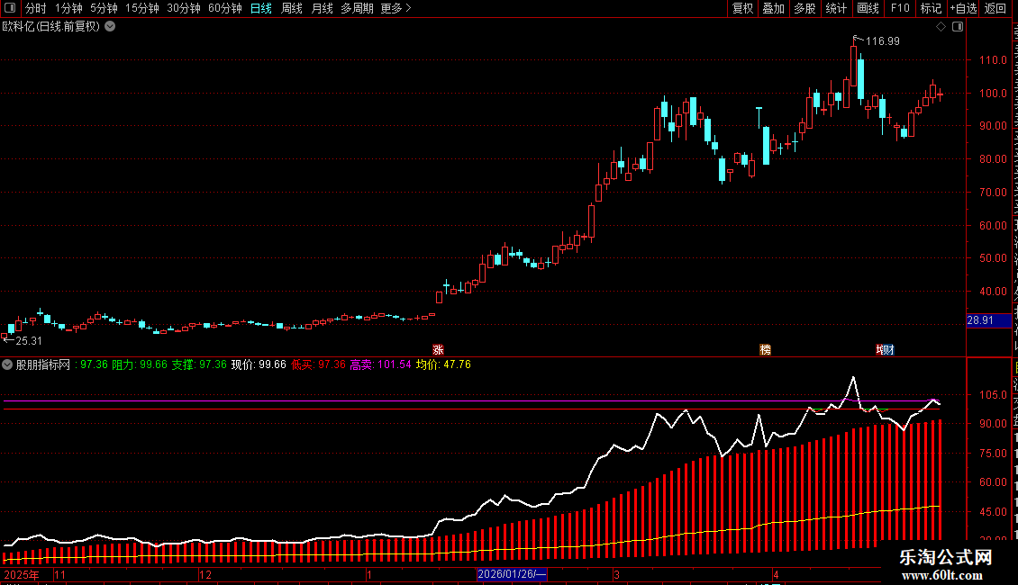Viewport: 1018px width, 585px height.
Task: Open the 欧科亿 chart dropdown arrow
Action: tap(111, 26)
